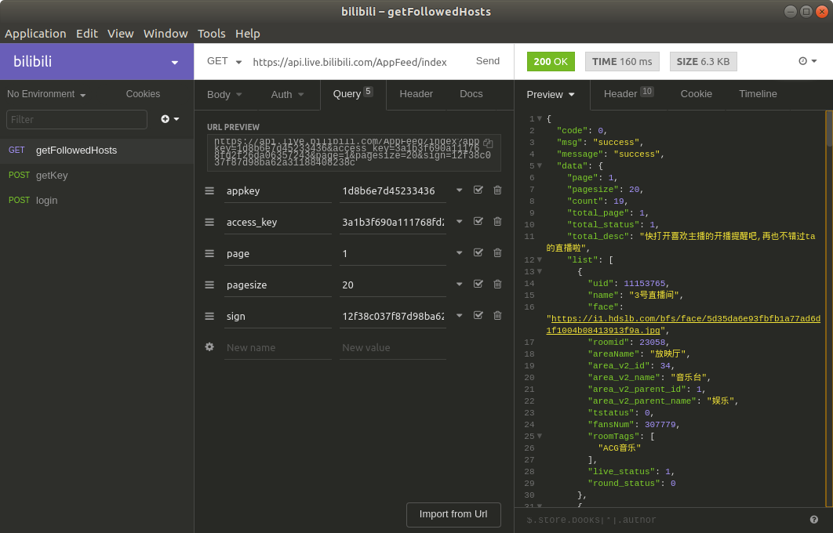Delete the appkey query parameter
This screenshot has height=533, width=833.
click(x=497, y=190)
